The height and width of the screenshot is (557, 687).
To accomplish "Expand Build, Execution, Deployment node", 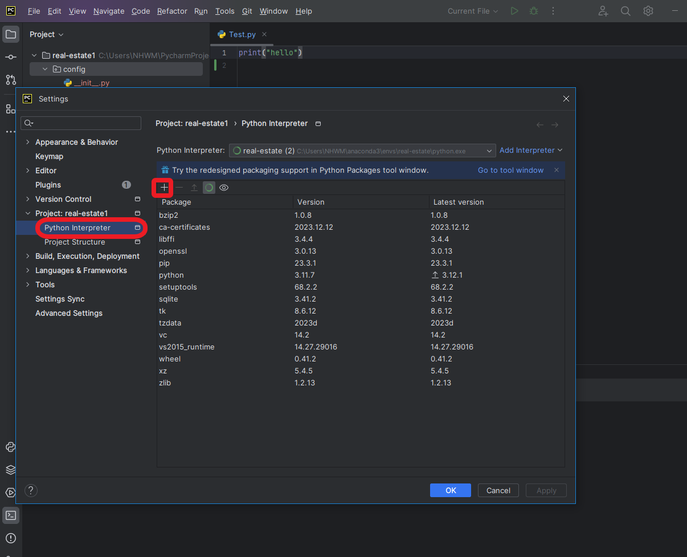I will tap(27, 256).
